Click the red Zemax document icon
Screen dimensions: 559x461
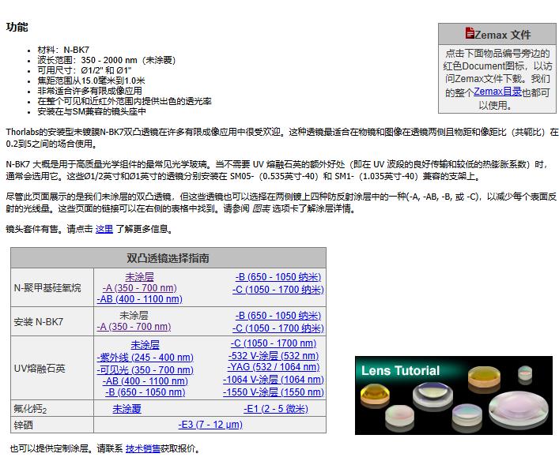470,33
